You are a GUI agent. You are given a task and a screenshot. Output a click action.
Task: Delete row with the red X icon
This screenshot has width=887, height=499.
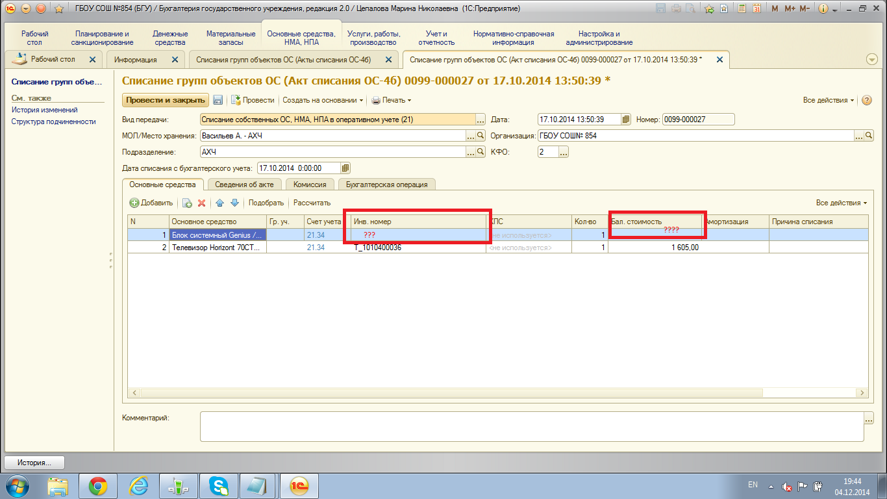[201, 203]
